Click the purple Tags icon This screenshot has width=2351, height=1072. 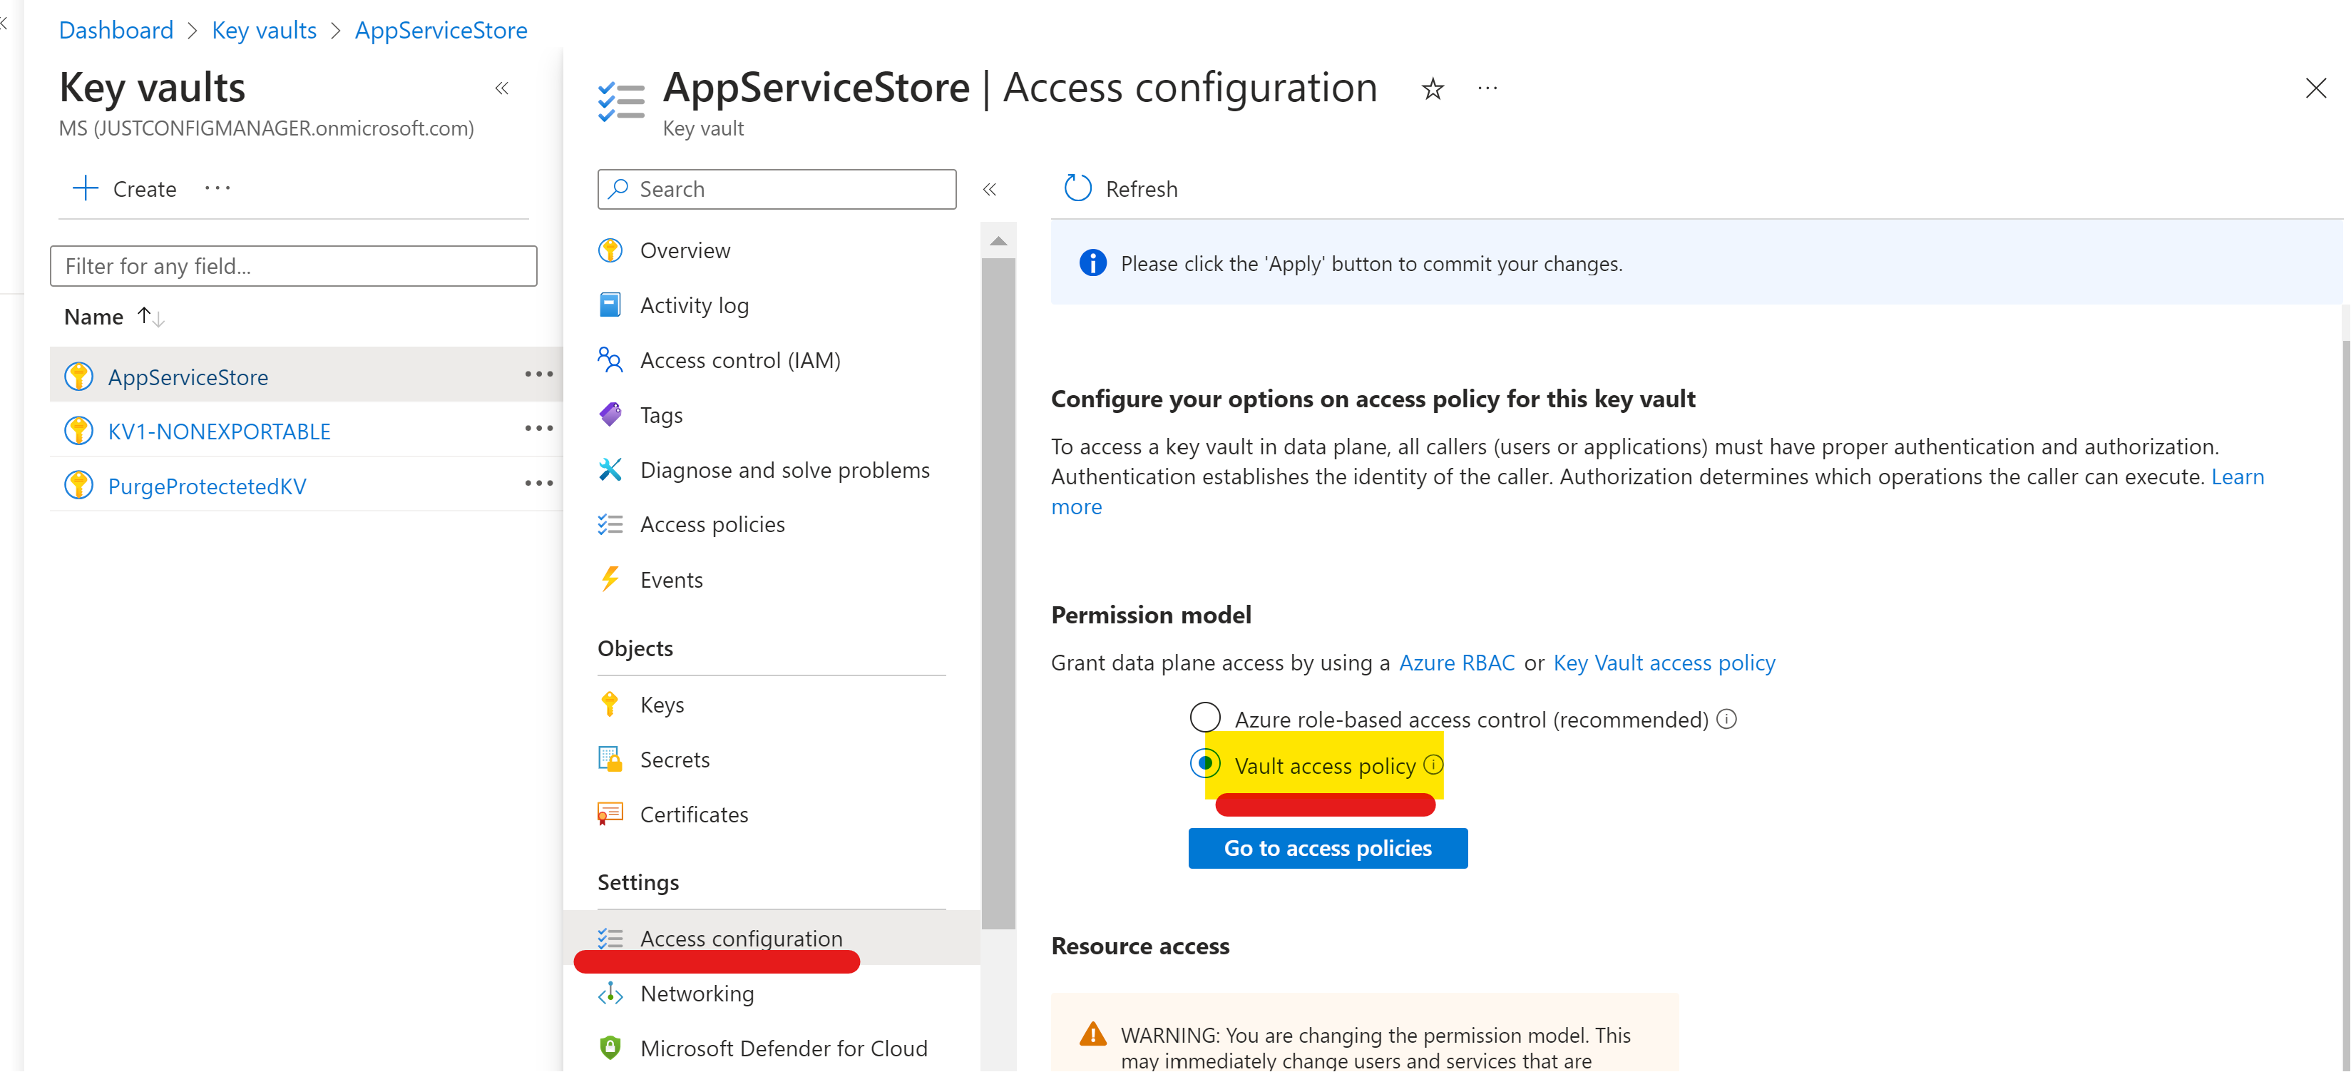[x=610, y=414]
